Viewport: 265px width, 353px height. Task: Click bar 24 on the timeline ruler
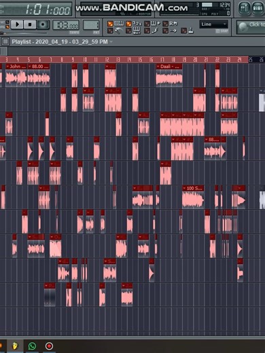coord(239,60)
